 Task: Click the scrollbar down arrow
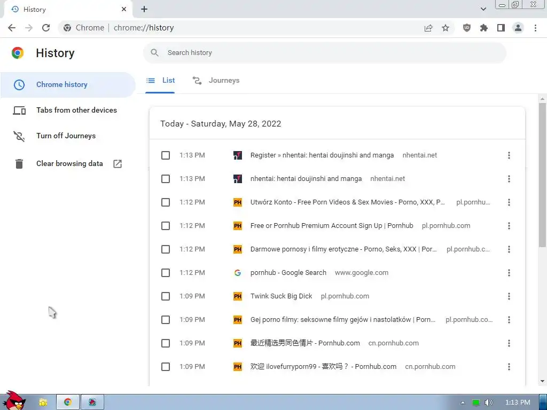click(x=542, y=381)
